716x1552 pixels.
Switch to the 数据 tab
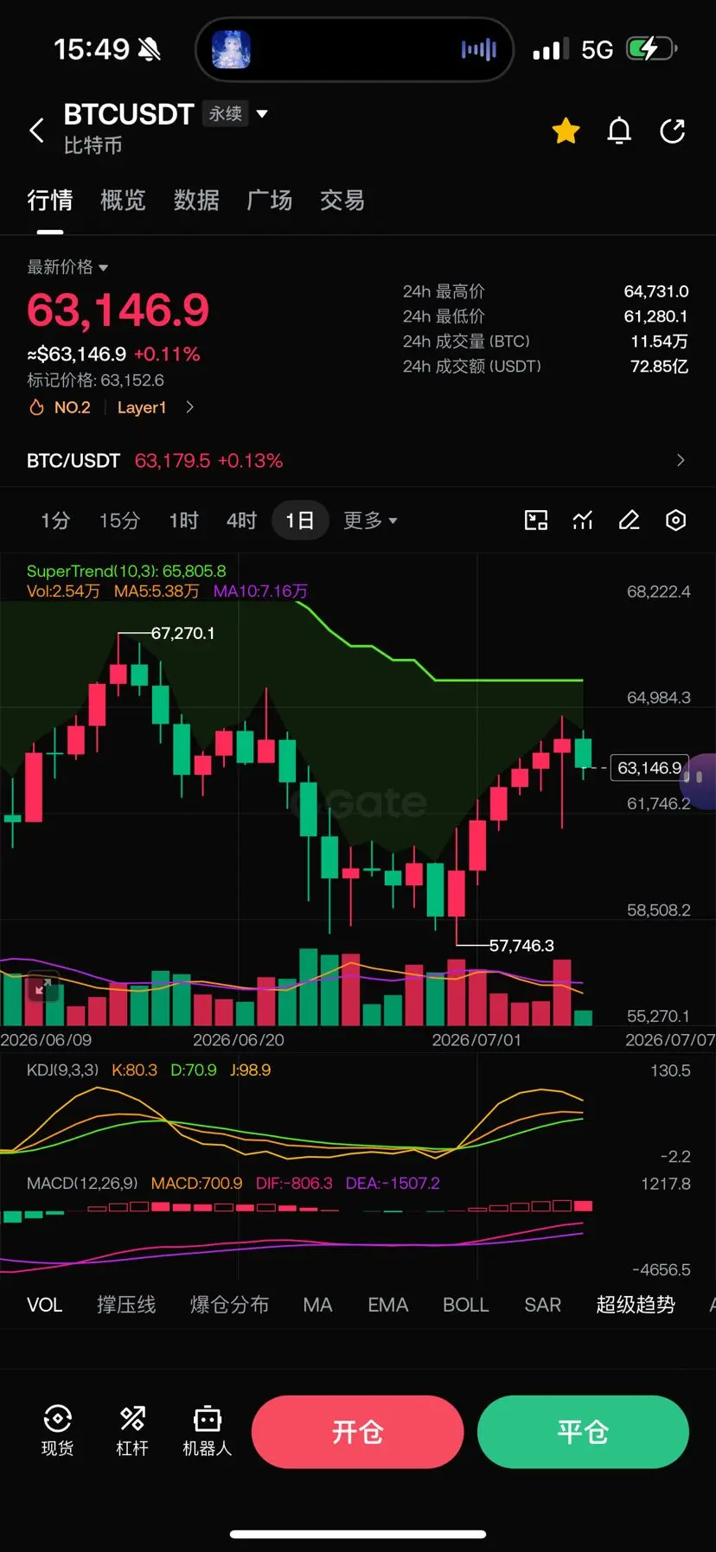pyautogui.click(x=196, y=201)
